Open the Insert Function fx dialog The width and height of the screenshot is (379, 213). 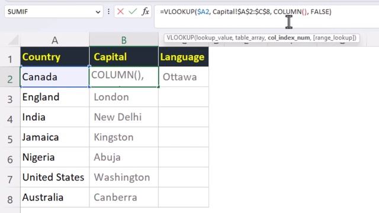[x=145, y=11]
